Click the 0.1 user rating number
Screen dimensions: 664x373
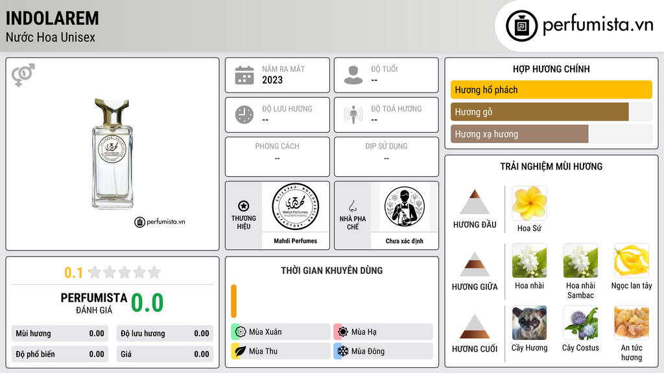pos(74,273)
